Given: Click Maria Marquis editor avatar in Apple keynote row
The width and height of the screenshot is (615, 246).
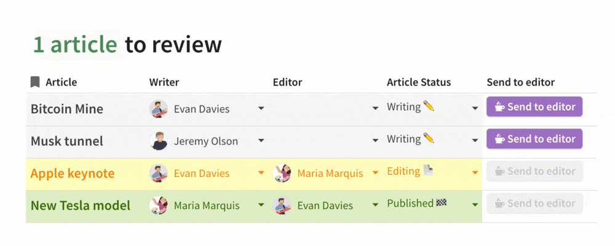Looking at the screenshot, I should [x=282, y=173].
